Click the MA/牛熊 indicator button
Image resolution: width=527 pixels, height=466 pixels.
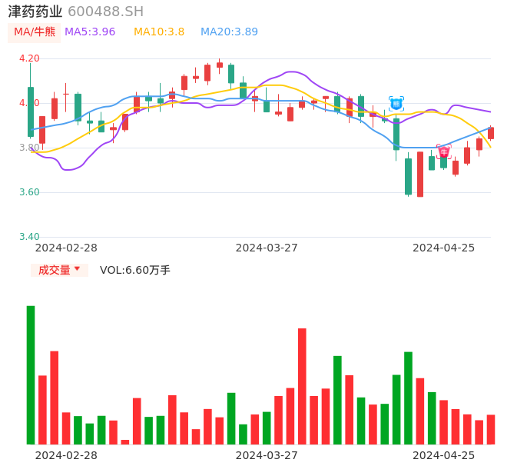click(35, 32)
